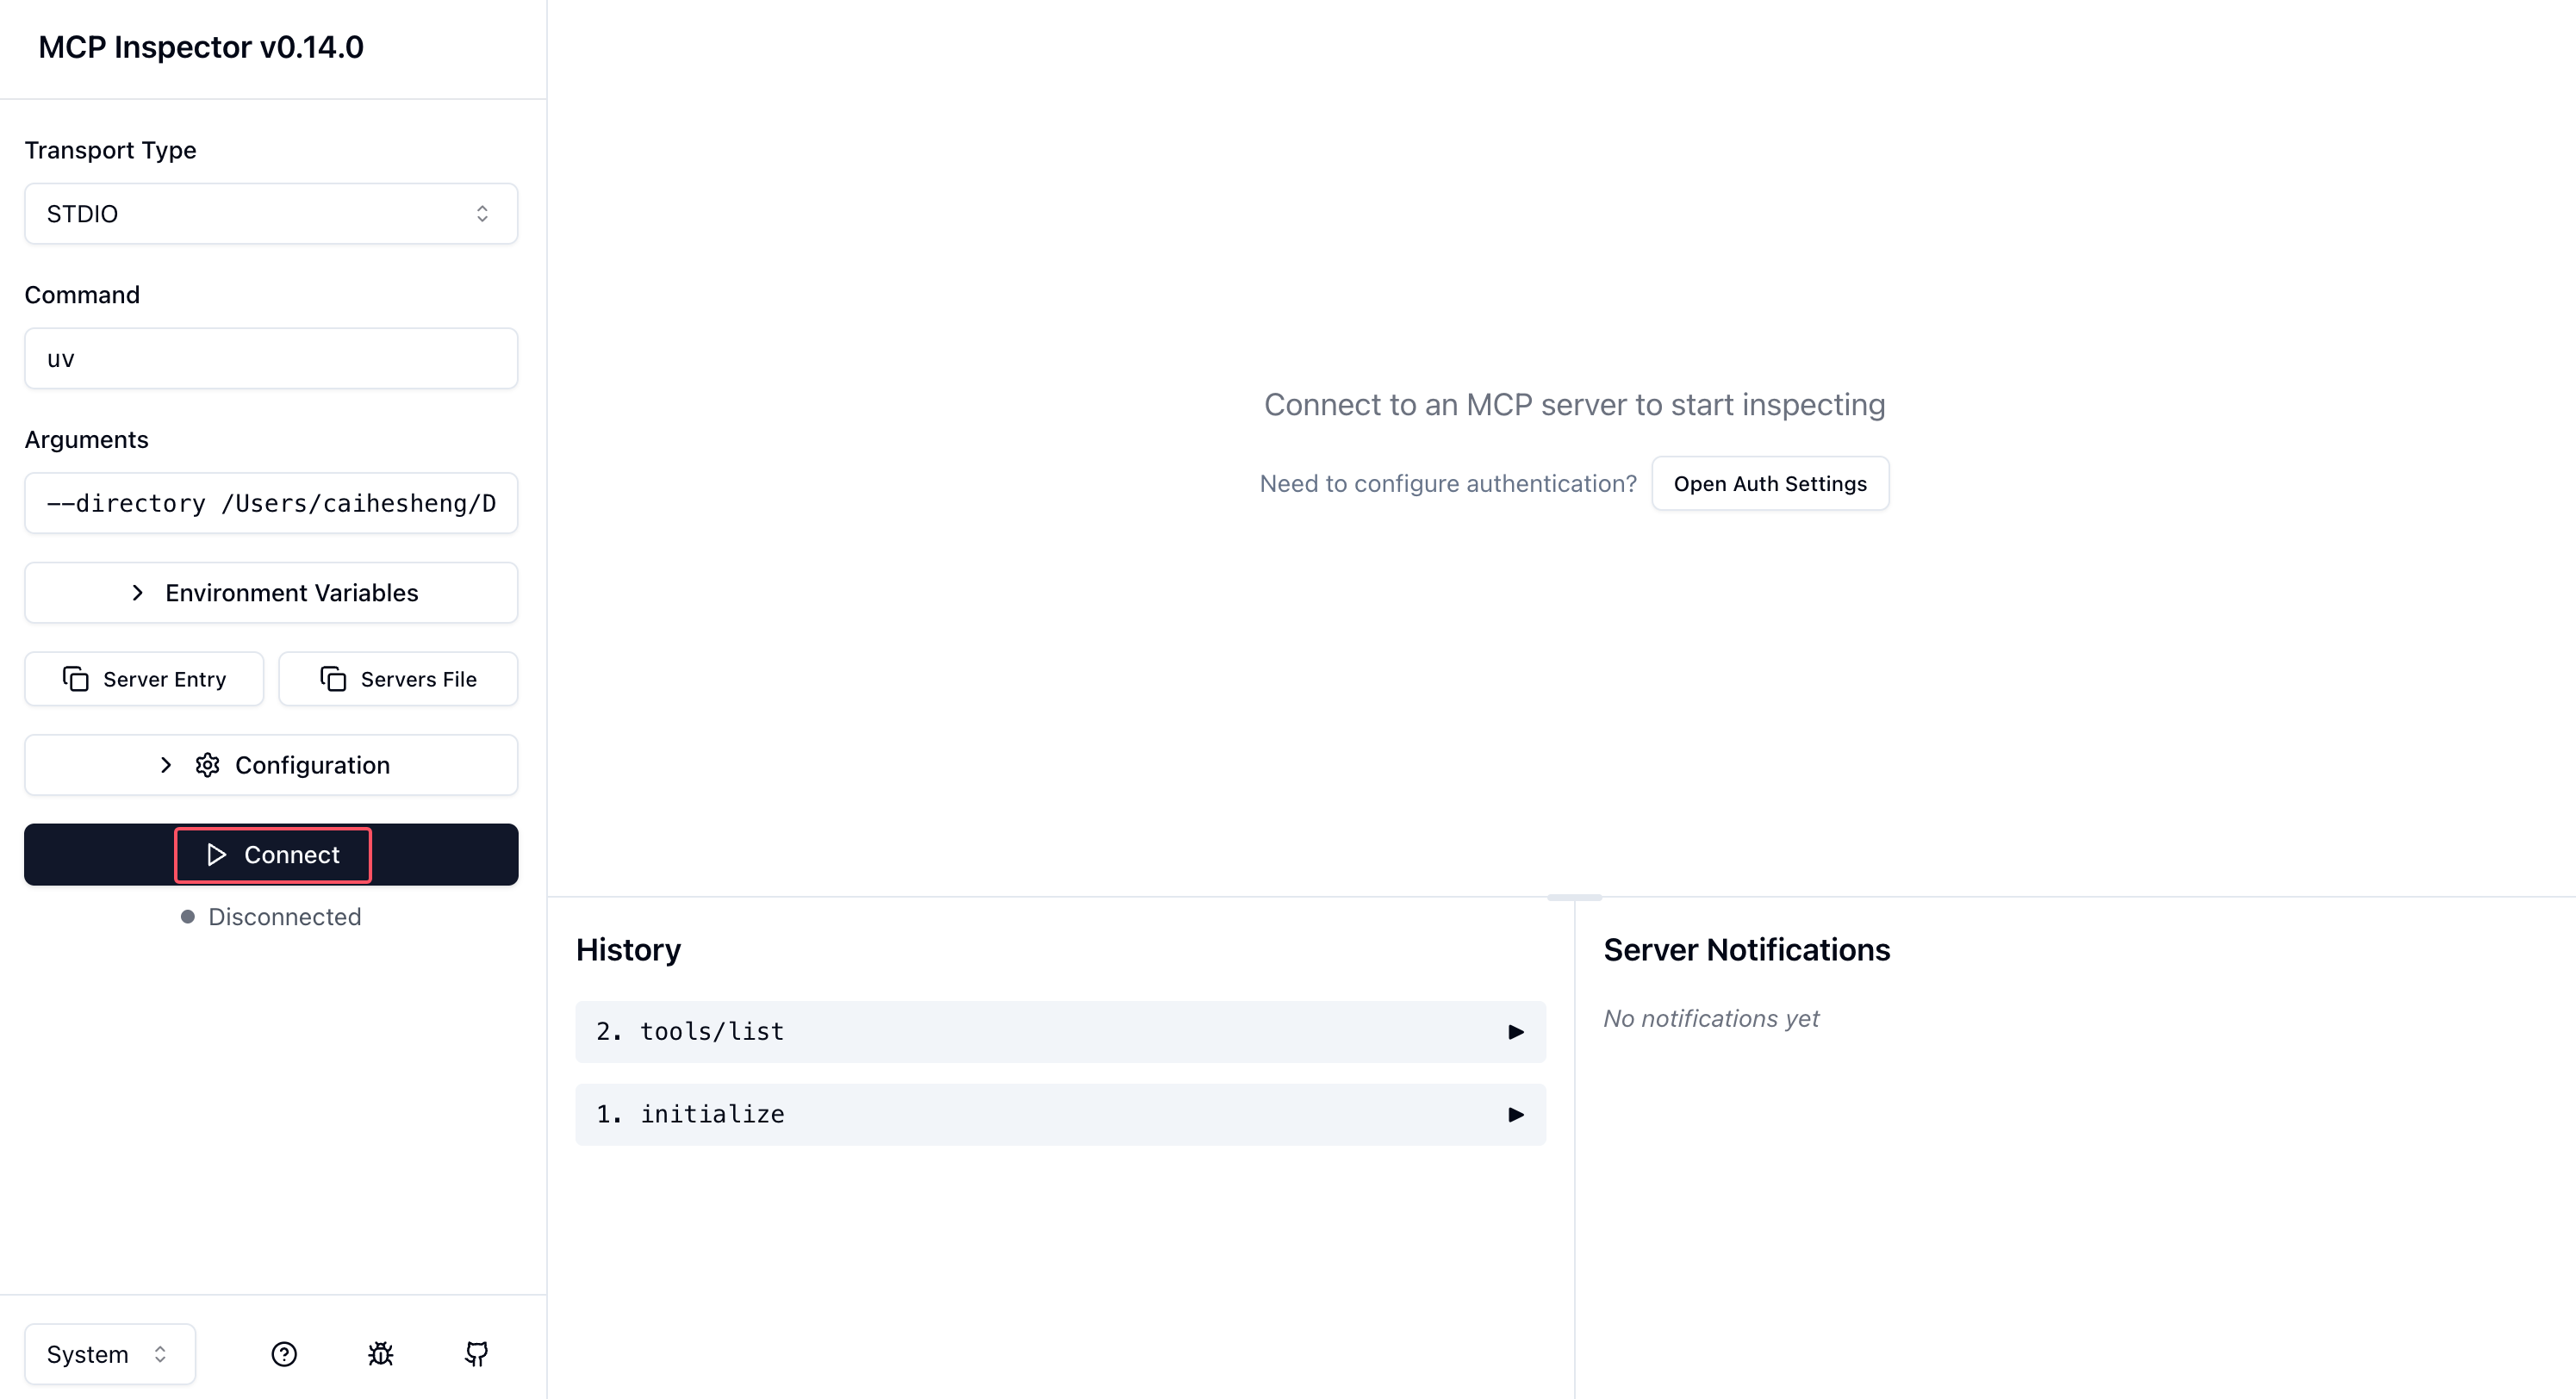Screen dimensions: 2576x1399
Task: Click copy icon in Servers File button
Action: (x=333, y=679)
